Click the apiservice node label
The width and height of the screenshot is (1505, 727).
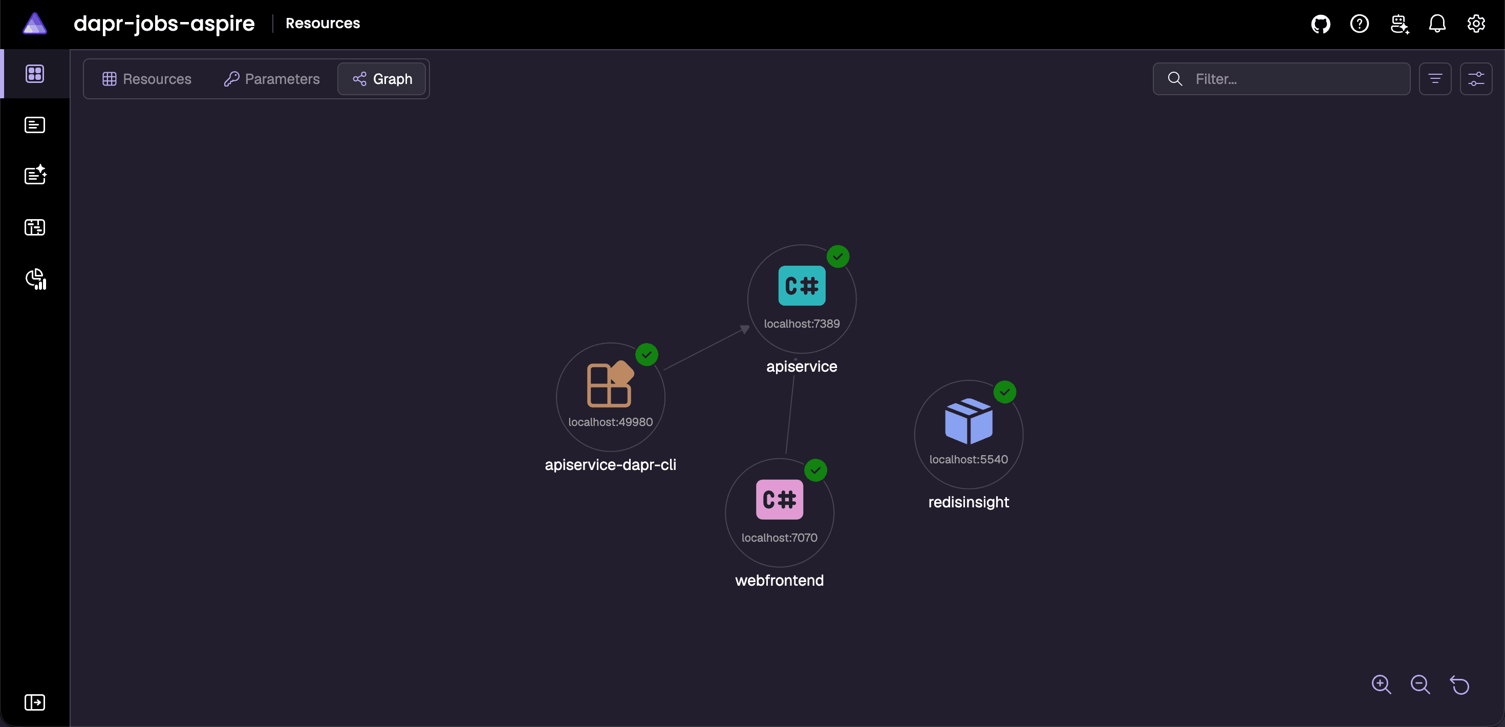[x=802, y=367]
